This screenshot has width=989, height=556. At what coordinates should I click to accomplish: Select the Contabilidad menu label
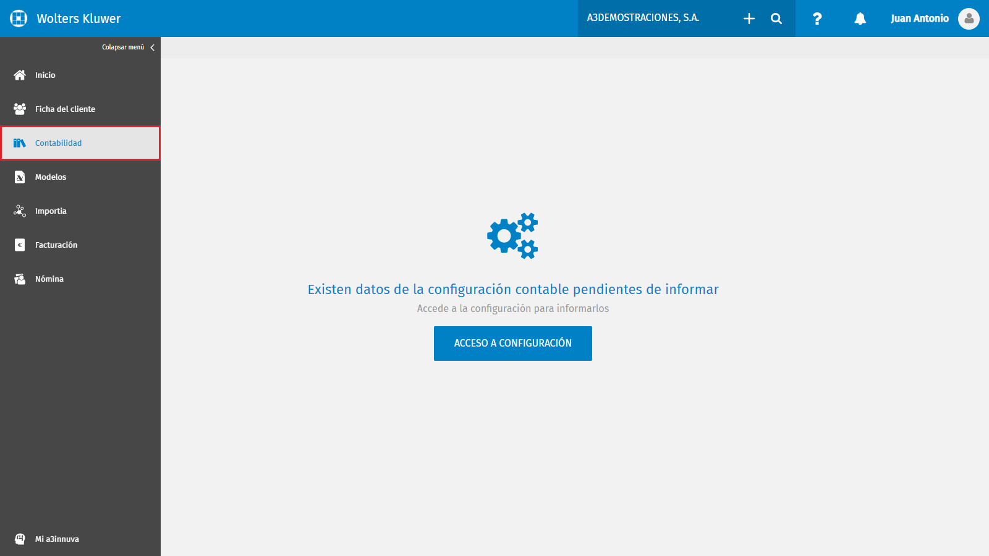pos(58,143)
